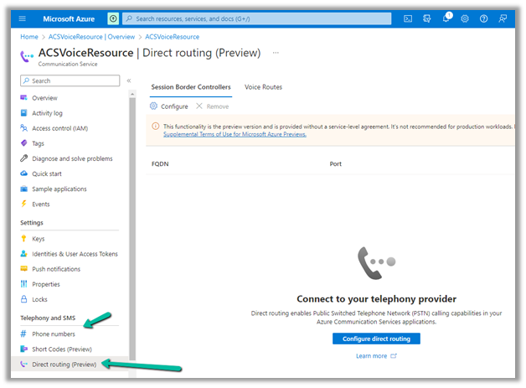
Task: Click the Access control (IAM) icon
Action: click(23, 128)
